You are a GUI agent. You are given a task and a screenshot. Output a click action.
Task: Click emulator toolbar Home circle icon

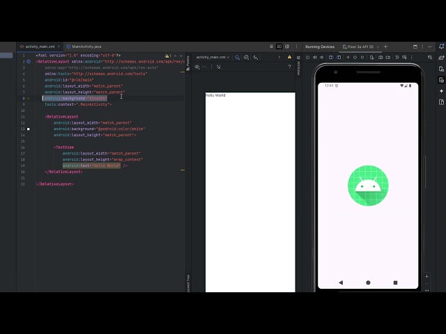(x=355, y=57)
